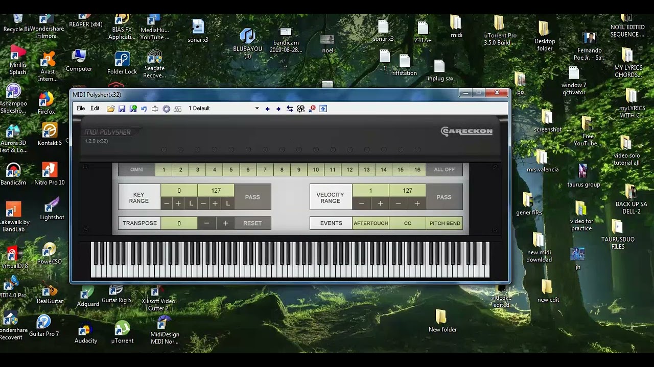
Task: Click the Guitar Rig 5 desktop icon
Action: [x=116, y=294]
